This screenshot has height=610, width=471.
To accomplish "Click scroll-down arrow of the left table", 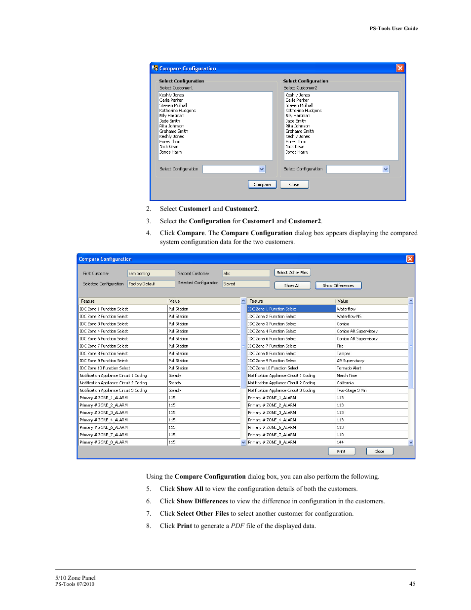I will click(243, 443).
